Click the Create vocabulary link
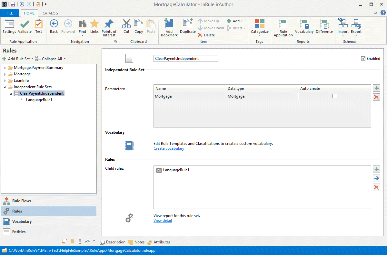This screenshot has height=255, width=387. coord(169,148)
